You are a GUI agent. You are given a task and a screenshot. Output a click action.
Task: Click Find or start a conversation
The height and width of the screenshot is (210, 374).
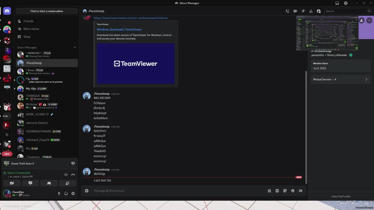[x=47, y=11]
